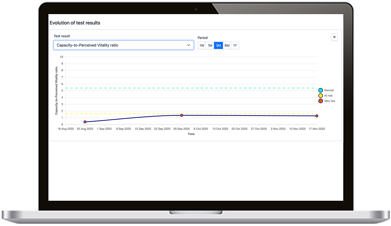This screenshot has height=226, width=391.
Task: Select the data point at 29 Sep 2025
Action: point(182,115)
